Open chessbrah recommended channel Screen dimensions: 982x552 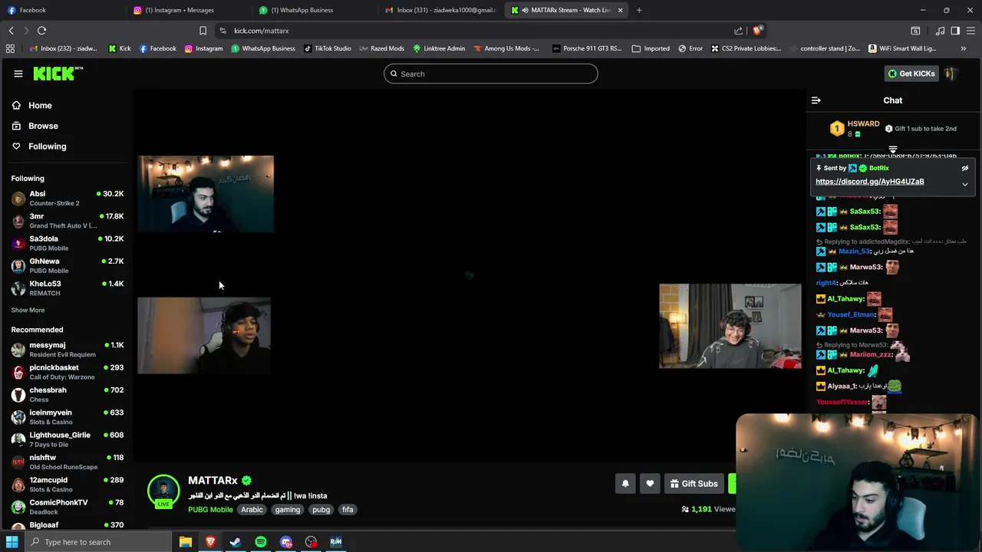coord(68,394)
